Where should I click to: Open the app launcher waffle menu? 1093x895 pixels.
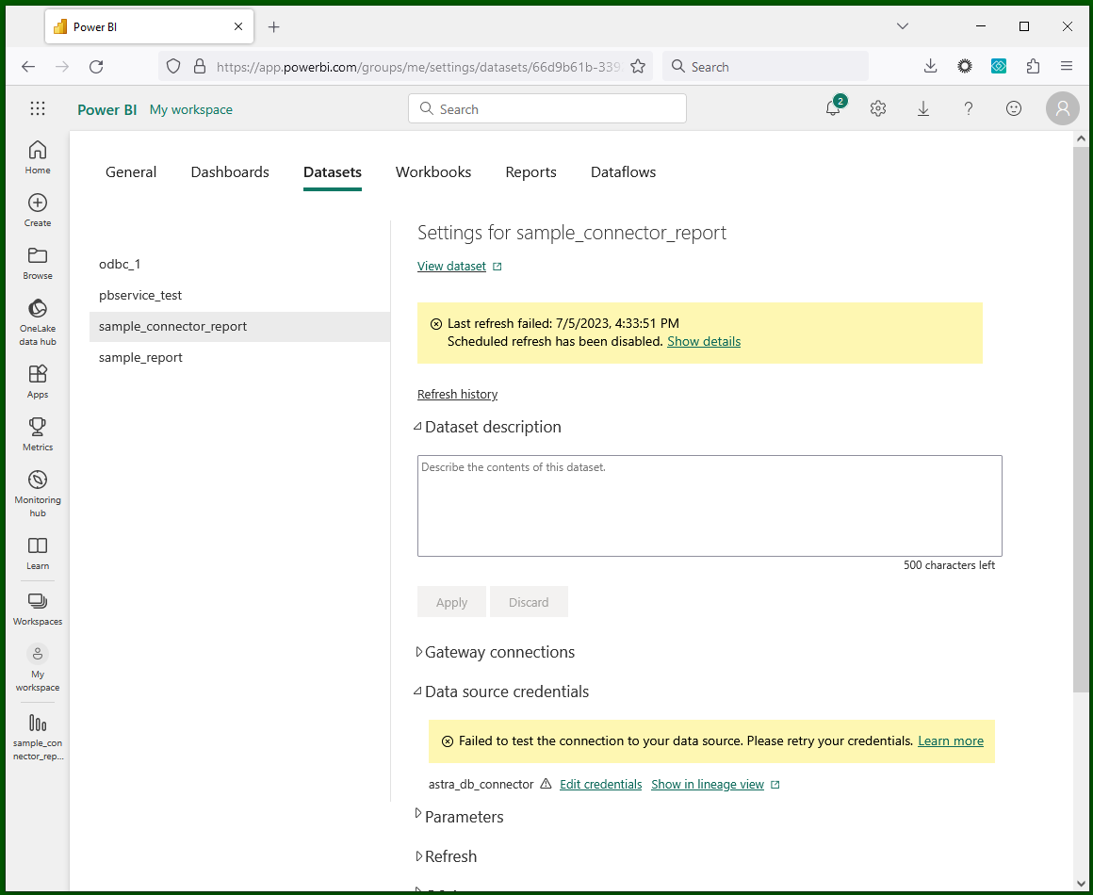tap(38, 108)
